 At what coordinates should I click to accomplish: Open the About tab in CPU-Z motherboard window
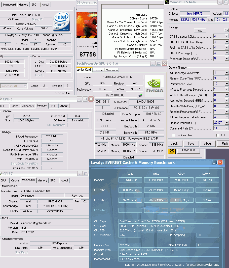[x=64, y=180]
